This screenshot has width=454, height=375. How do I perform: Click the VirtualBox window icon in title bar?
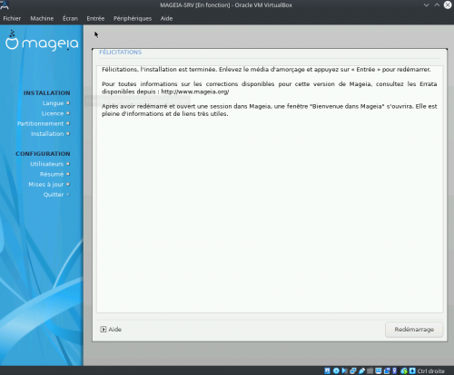[5, 5]
